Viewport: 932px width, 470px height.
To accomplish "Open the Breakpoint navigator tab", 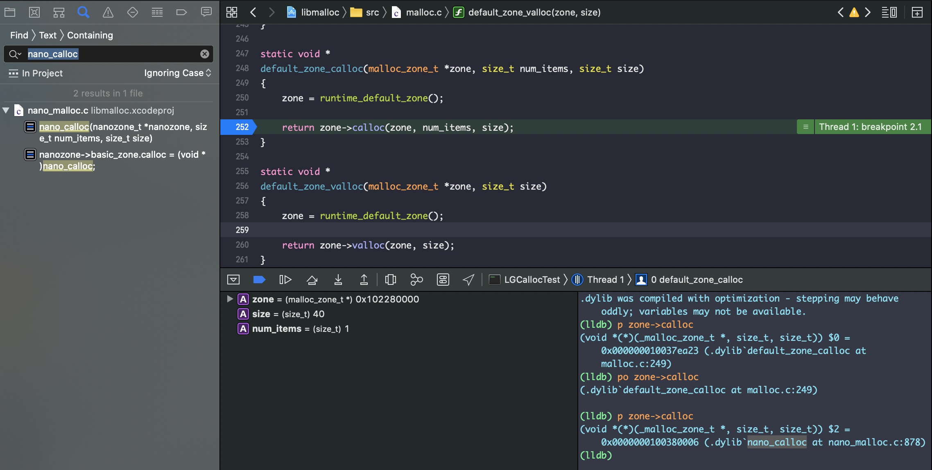I will click(181, 12).
